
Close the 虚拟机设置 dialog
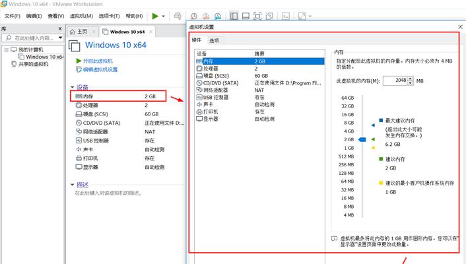click(460, 27)
